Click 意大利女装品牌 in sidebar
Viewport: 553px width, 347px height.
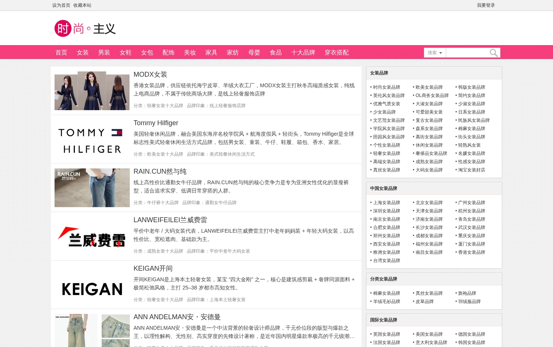[431, 342]
